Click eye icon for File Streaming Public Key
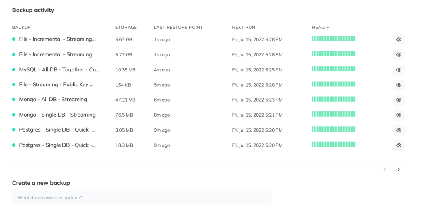 (399, 85)
